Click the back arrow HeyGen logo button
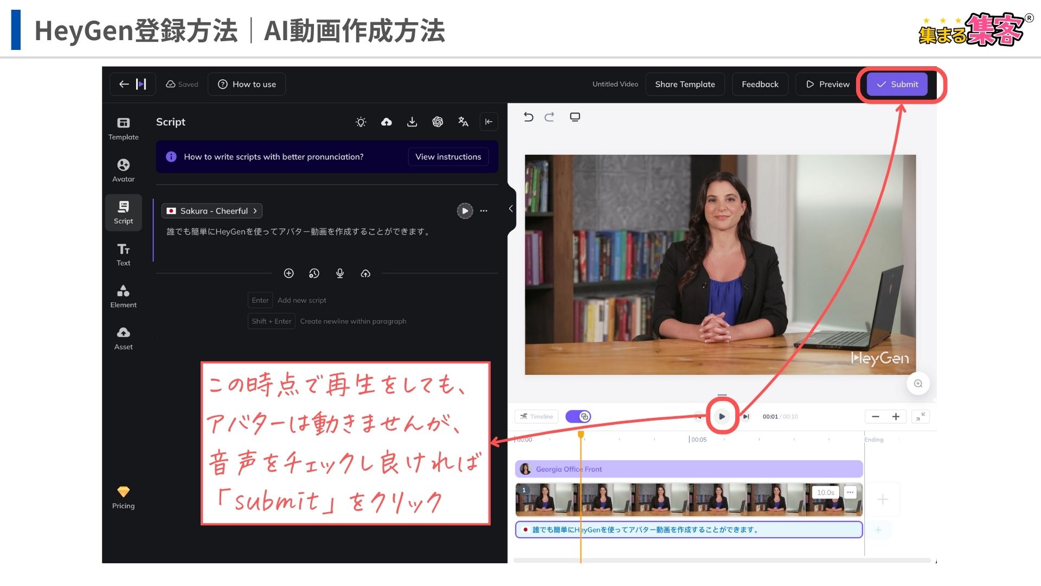 (133, 84)
